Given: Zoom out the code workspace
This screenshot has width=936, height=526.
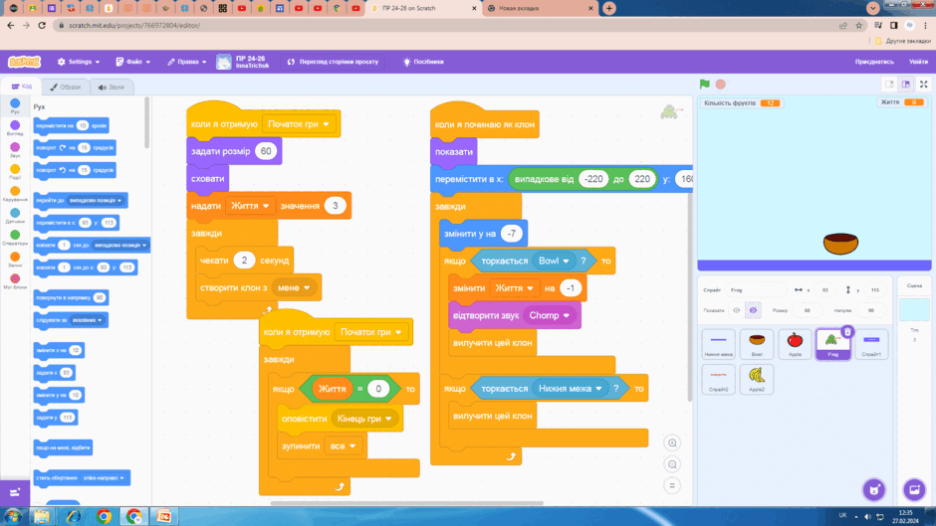Looking at the screenshot, I should click(x=672, y=464).
